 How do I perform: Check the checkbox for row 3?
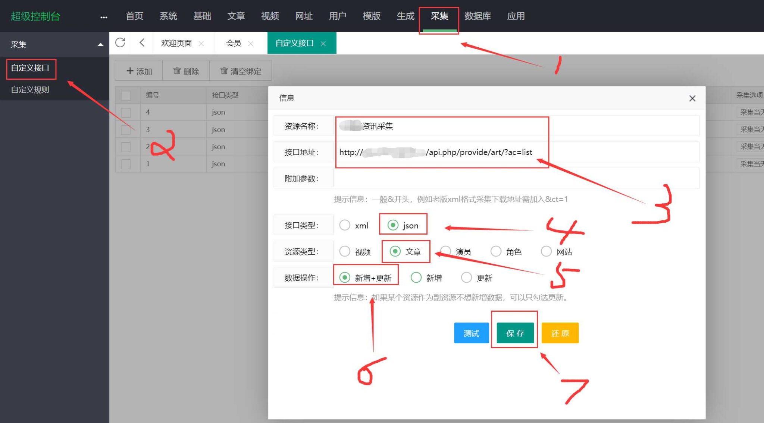click(126, 129)
